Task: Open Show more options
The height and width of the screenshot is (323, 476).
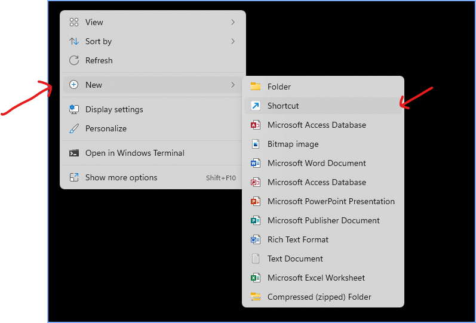Action: tap(121, 177)
